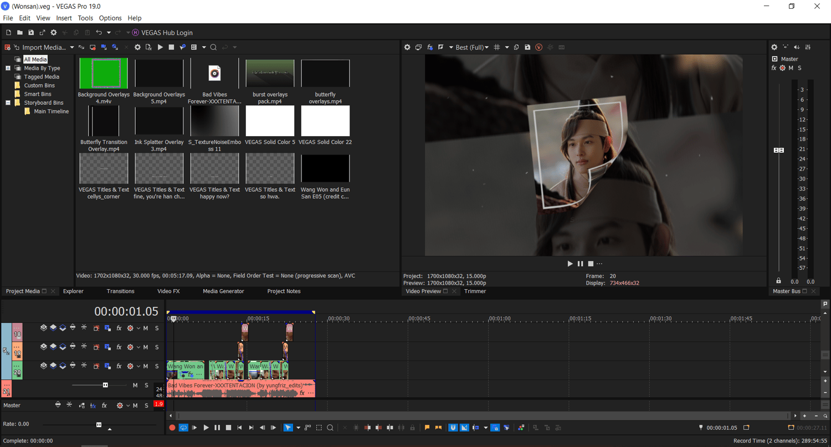Screen dimensions: 831x447
Task: Open the overlays dropdown arrow beside grid
Action: (507, 48)
